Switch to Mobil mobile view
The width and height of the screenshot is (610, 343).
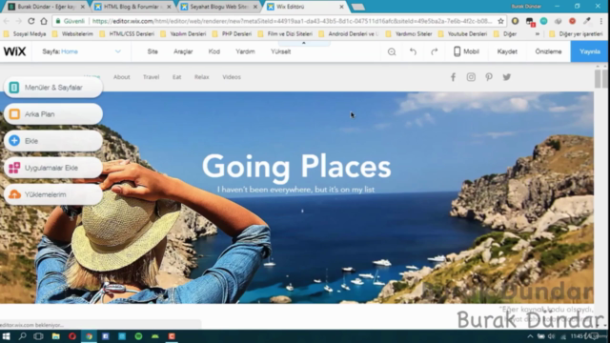point(466,51)
